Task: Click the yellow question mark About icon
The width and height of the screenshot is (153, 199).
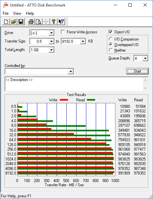Action: click(x=54, y=22)
